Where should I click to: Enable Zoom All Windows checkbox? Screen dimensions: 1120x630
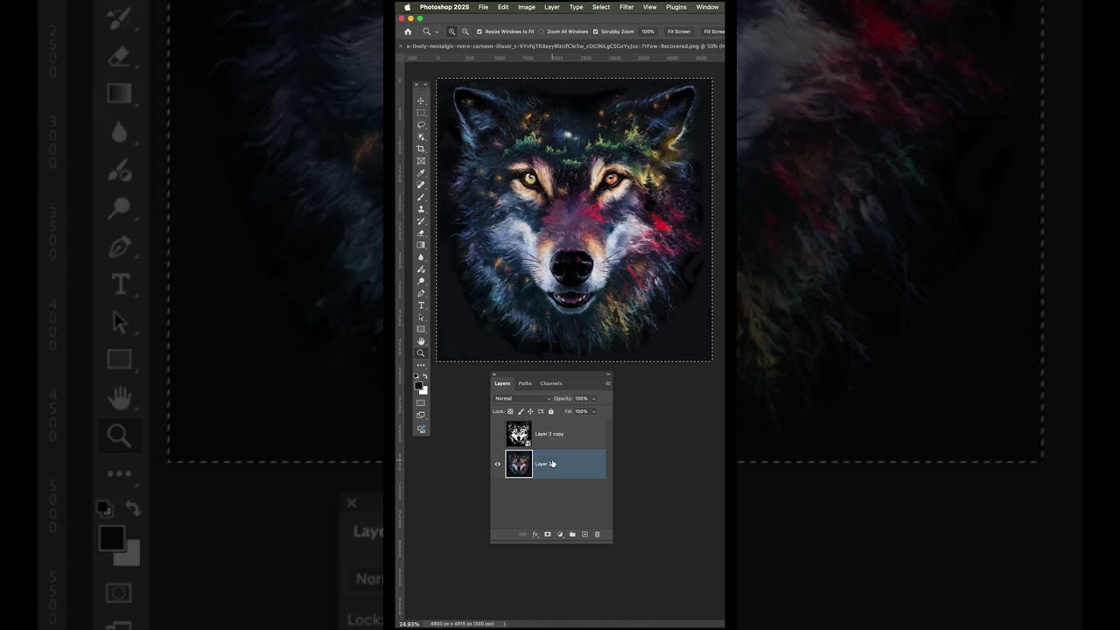(x=542, y=31)
